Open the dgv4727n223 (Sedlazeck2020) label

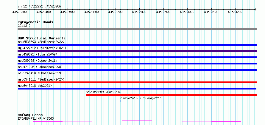click(x=42, y=48)
